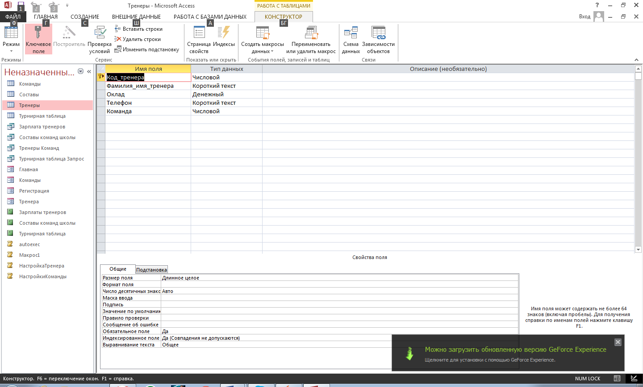Collapse the navigation pane with chevrons
Image resolution: width=643 pixels, height=387 pixels.
(89, 71)
